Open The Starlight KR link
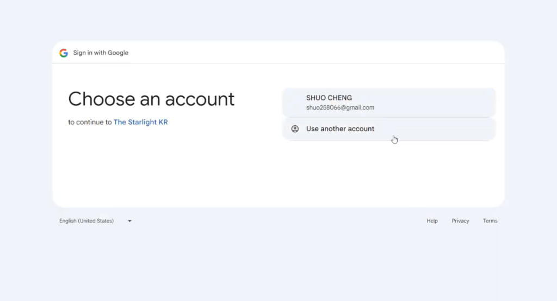The width and height of the screenshot is (557, 301). (x=140, y=123)
